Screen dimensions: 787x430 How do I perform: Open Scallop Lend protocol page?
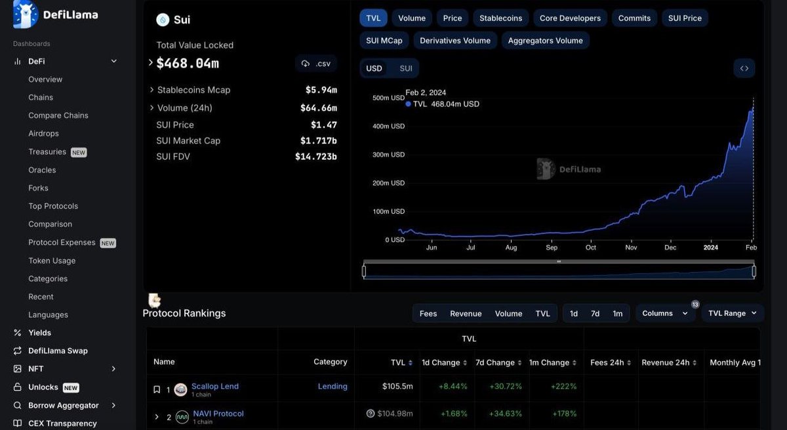click(215, 386)
